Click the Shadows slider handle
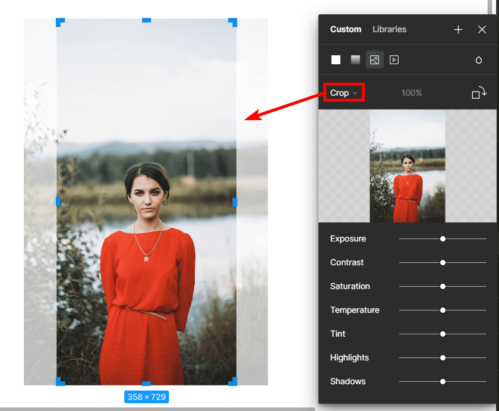 [x=443, y=381]
